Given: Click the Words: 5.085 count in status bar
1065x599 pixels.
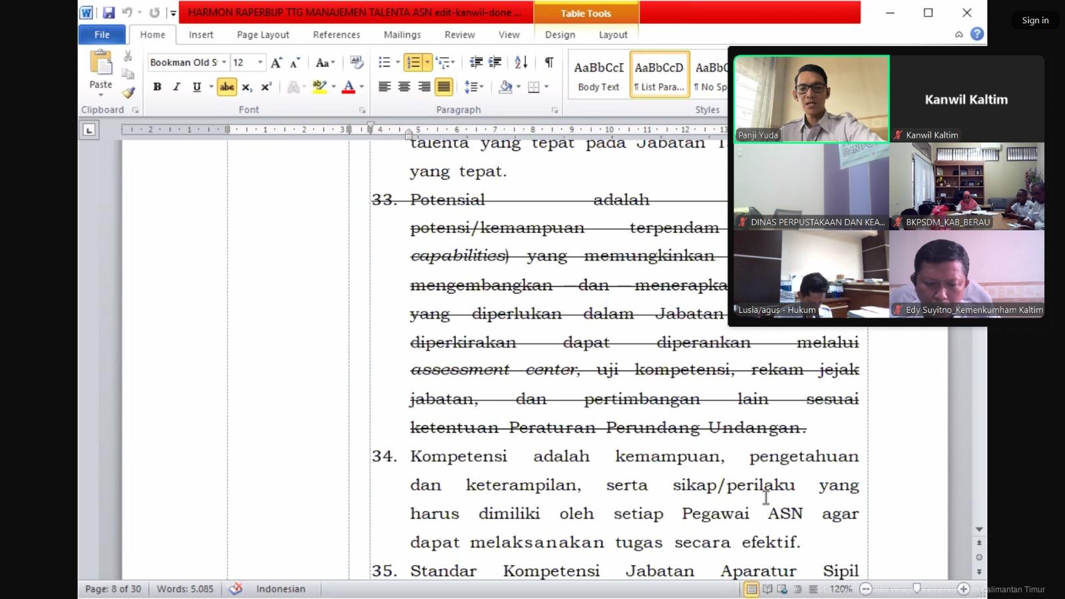Looking at the screenshot, I should (185, 589).
